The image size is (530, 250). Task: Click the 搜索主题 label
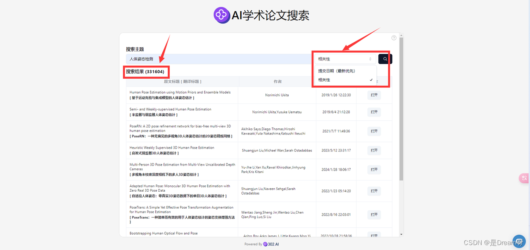135,49
